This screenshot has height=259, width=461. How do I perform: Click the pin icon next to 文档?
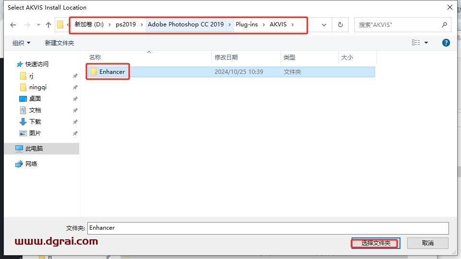[75, 110]
